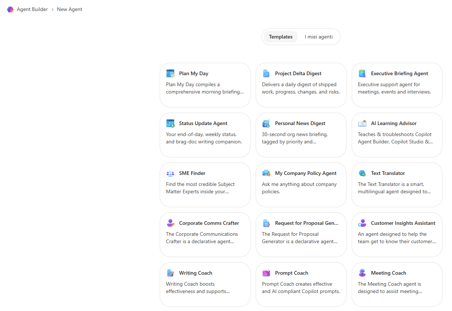The image size is (452, 311).
Task: Pick the Text Translator template title
Action: (x=388, y=173)
